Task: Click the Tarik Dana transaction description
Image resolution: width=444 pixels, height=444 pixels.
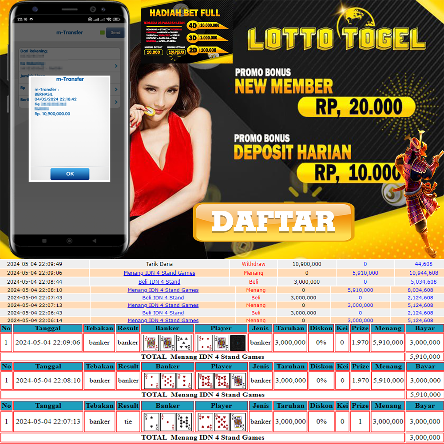Action: coord(159,264)
